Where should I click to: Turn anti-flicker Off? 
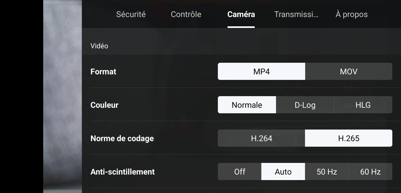(x=240, y=172)
